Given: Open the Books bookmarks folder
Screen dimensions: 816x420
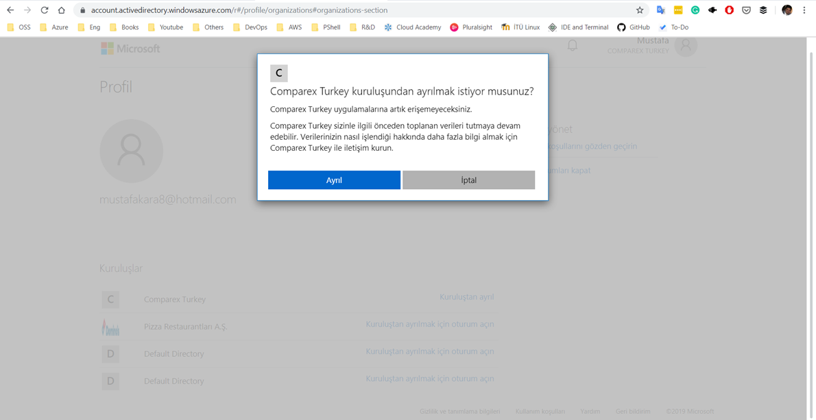Looking at the screenshot, I should 124,27.
